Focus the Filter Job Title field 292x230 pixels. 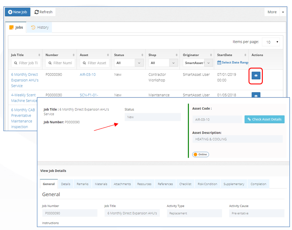pyautogui.click(x=26, y=63)
